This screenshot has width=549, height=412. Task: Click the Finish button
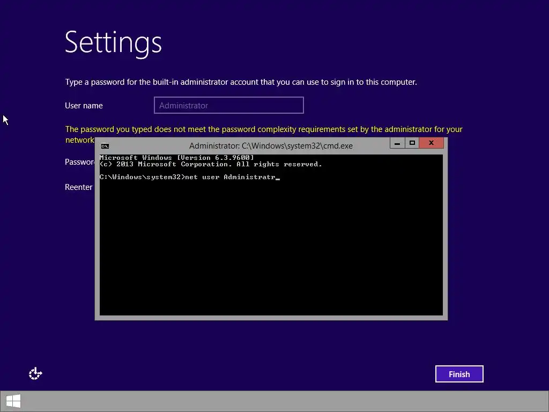point(459,374)
